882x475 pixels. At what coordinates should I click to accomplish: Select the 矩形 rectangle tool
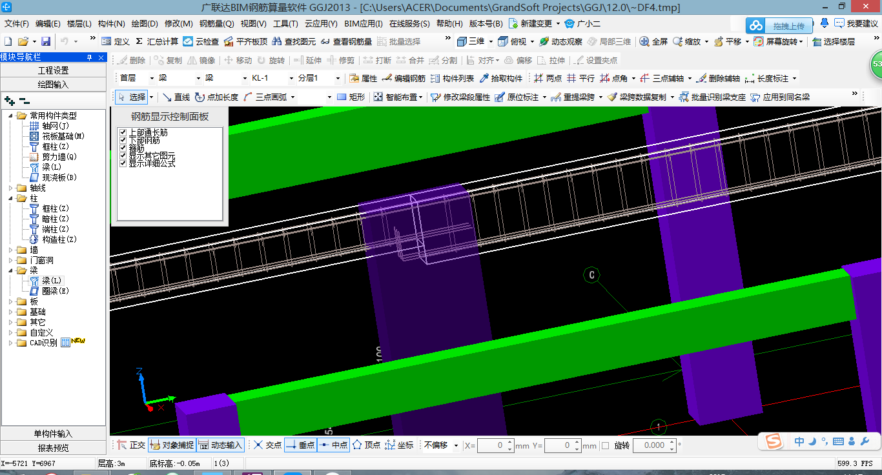click(351, 97)
